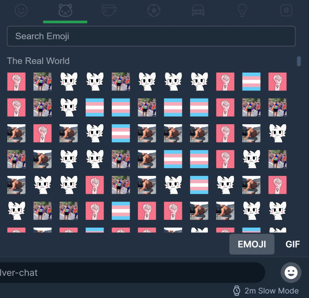Click the emoji list scrollbar handle
The height and width of the screenshot is (298, 309).
299,61
